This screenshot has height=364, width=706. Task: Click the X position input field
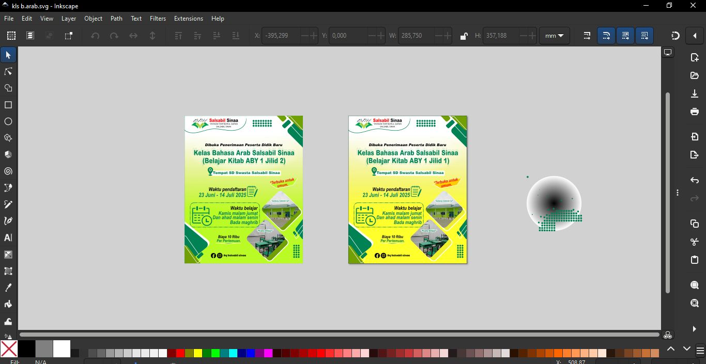(282, 36)
